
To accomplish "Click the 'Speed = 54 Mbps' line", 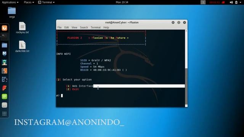I will pos(92,67).
